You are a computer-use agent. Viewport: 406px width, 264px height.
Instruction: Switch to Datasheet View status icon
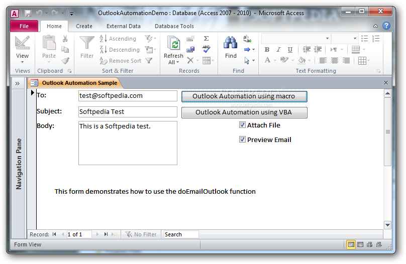pyautogui.click(x=360, y=244)
